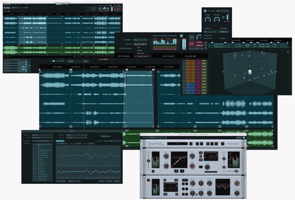Open the TP Limiter channel format dropdown
The width and height of the screenshot is (295, 200).
coord(222,11)
